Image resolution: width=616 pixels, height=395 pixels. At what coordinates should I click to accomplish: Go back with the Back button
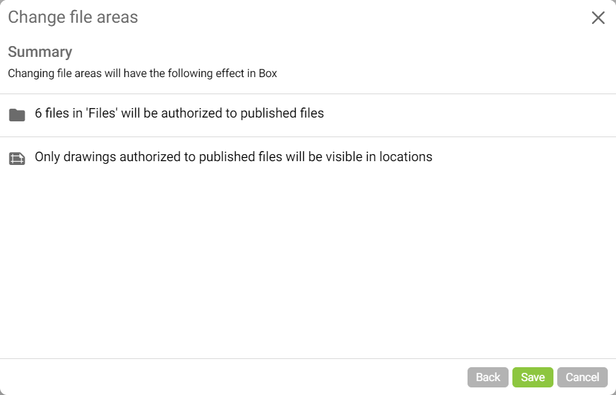click(488, 377)
